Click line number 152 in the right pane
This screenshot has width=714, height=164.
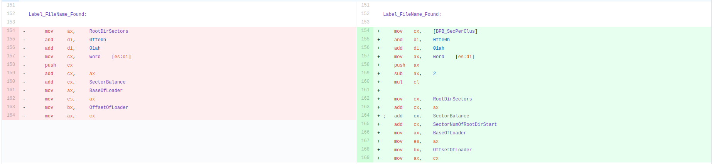click(x=365, y=14)
